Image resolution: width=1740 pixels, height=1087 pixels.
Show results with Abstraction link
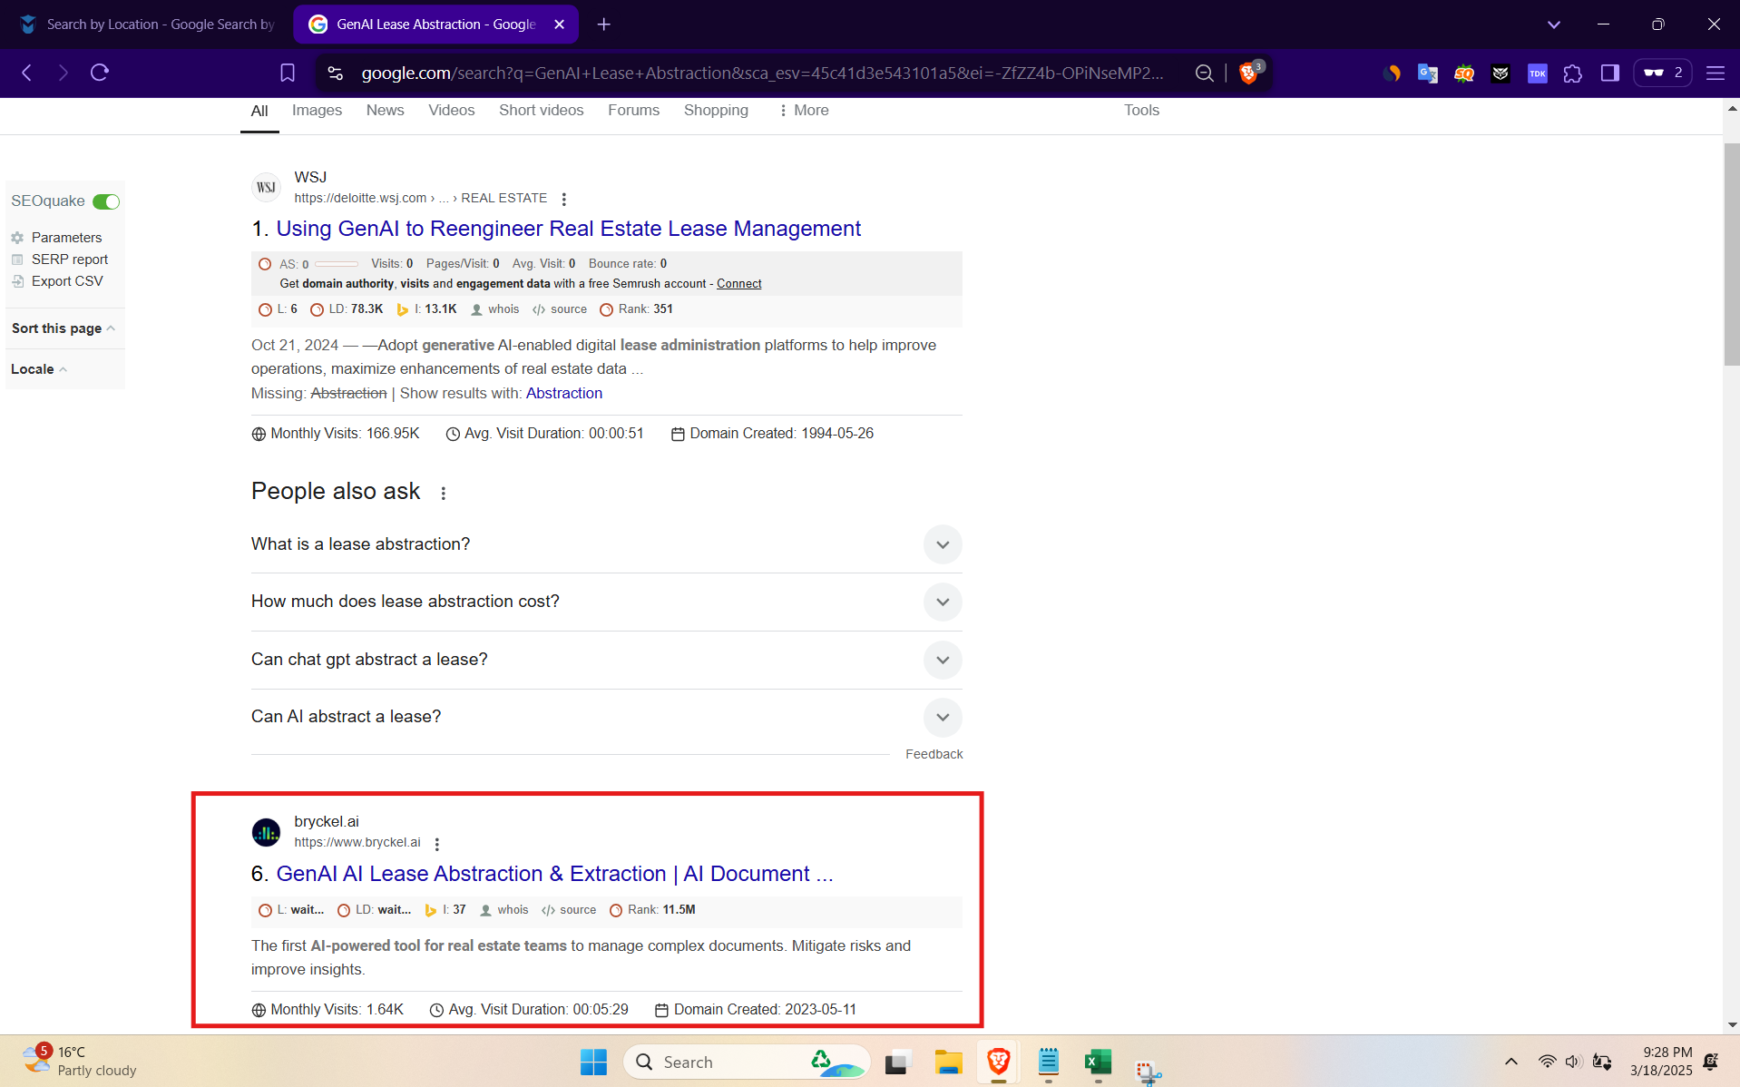tap(563, 393)
